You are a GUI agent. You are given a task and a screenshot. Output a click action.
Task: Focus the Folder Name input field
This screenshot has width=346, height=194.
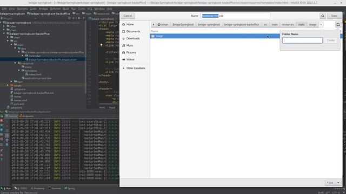pos(302,40)
